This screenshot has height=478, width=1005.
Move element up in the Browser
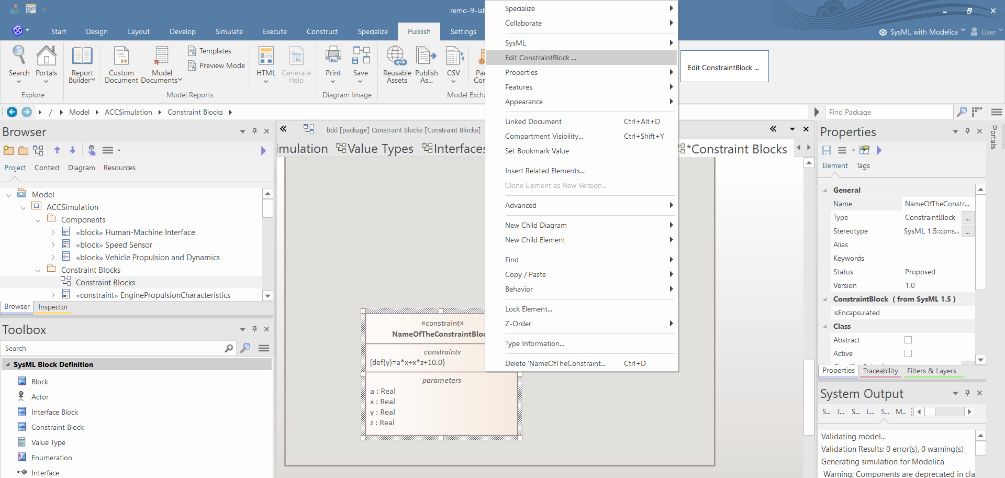57,150
